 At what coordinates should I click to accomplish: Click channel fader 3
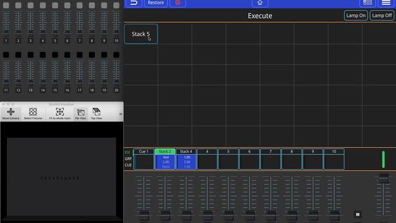[x=30, y=24]
